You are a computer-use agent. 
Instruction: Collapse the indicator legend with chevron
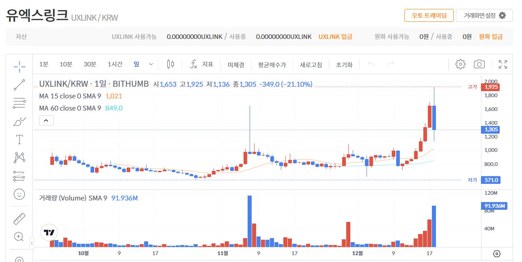click(46, 120)
